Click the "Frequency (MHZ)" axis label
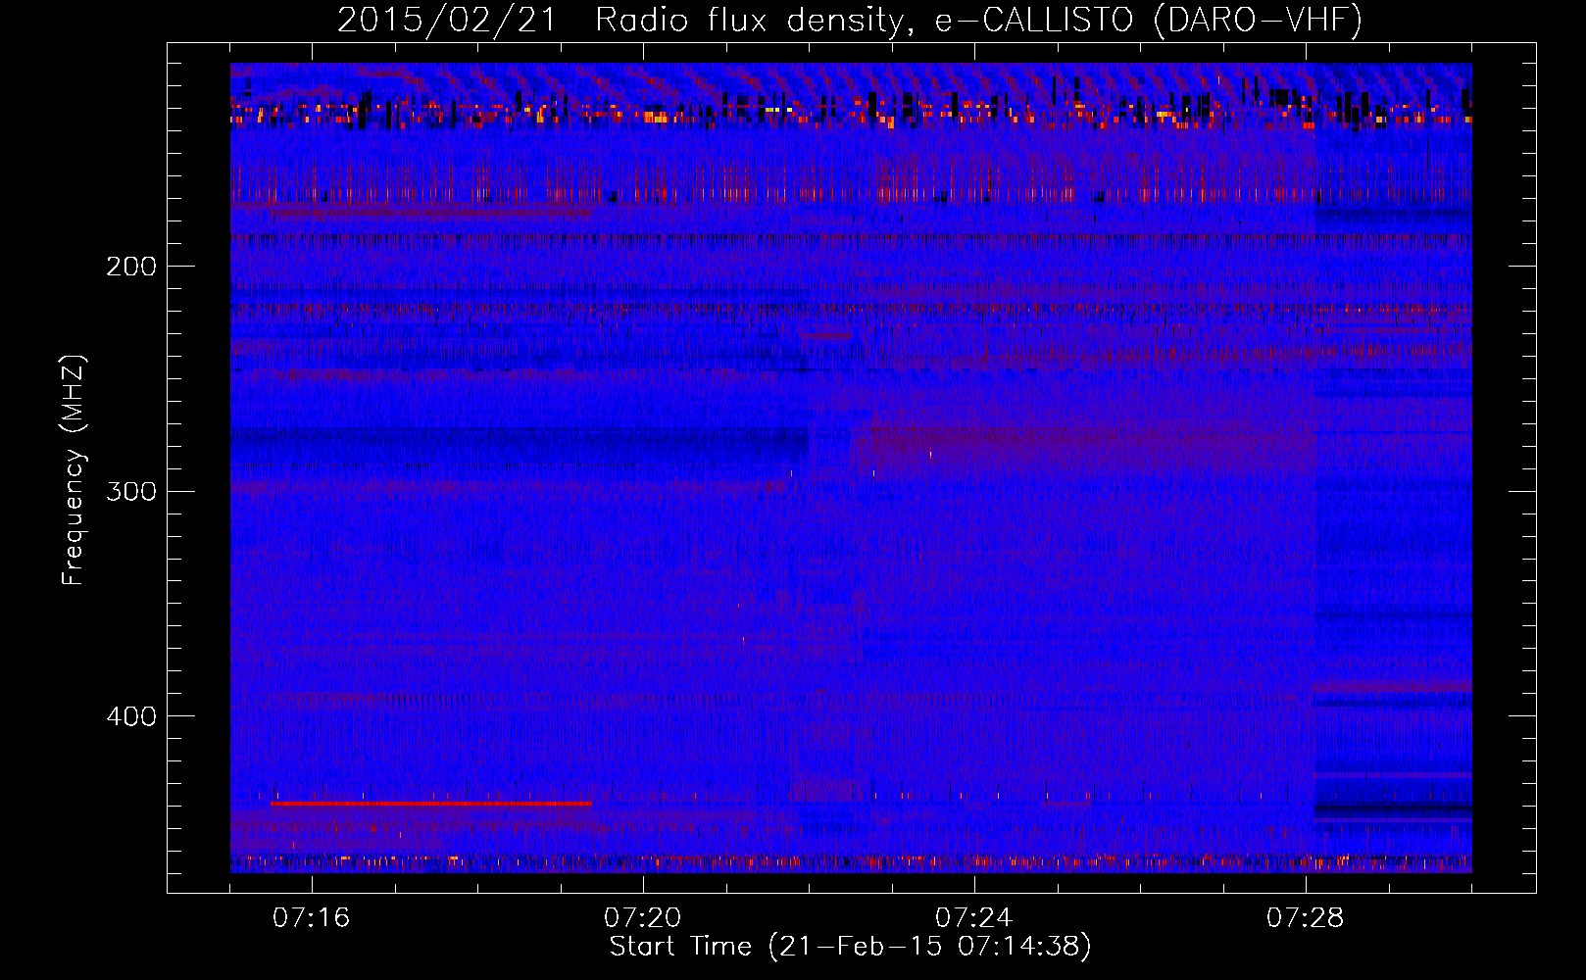The height and width of the screenshot is (980, 1586). (74, 470)
